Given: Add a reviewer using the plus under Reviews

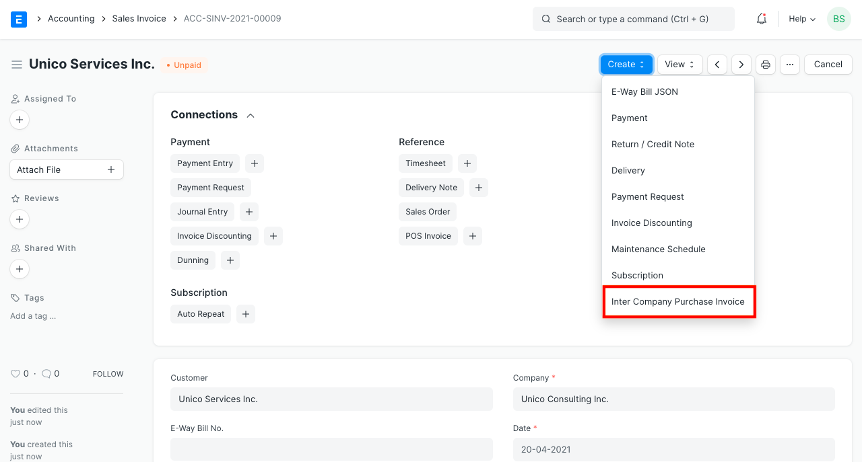Looking at the screenshot, I should [x=19, y=219].
